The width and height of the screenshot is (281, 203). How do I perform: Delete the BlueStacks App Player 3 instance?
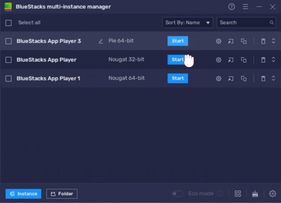point(263,41)
